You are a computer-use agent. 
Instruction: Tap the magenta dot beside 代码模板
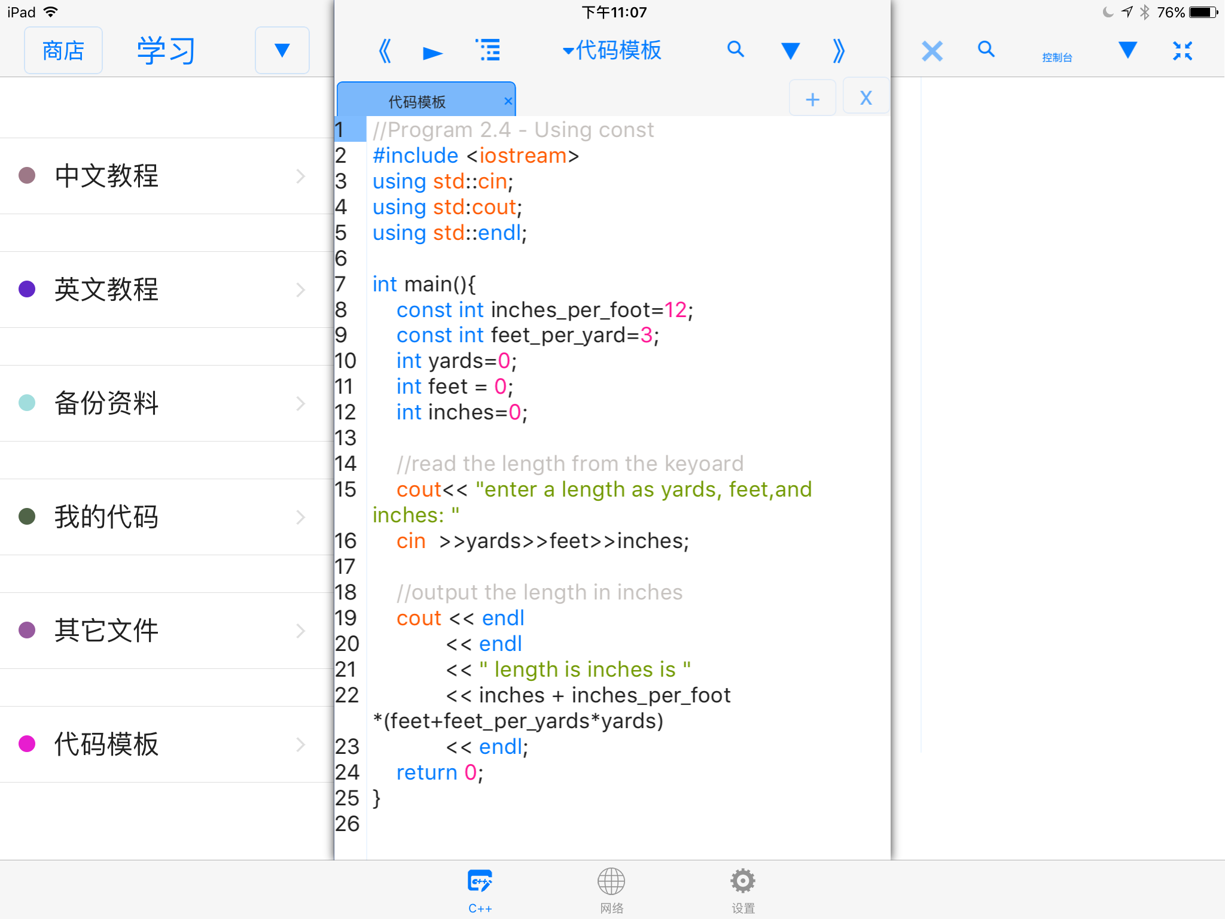[x=27, y=744]
